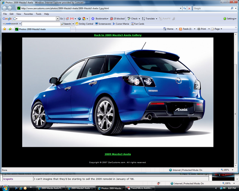The height and width of the screenshot is (191, 239).
Task: Click Internet Explorer quick launch icon
Action: click(x=21, y=188)
